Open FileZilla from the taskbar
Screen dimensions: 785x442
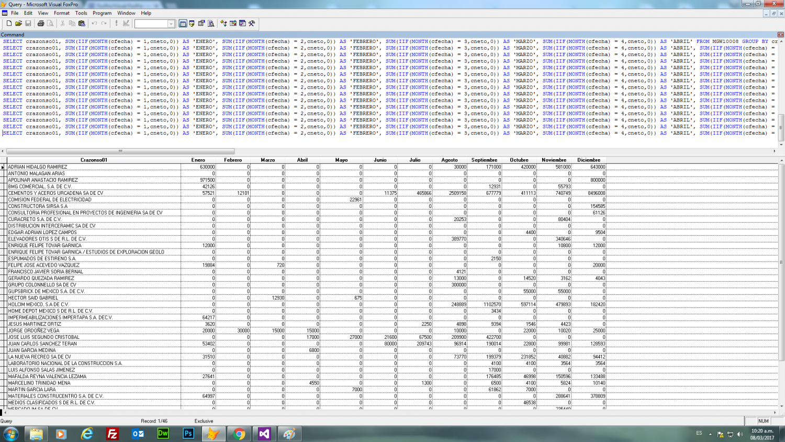[112, 434]
